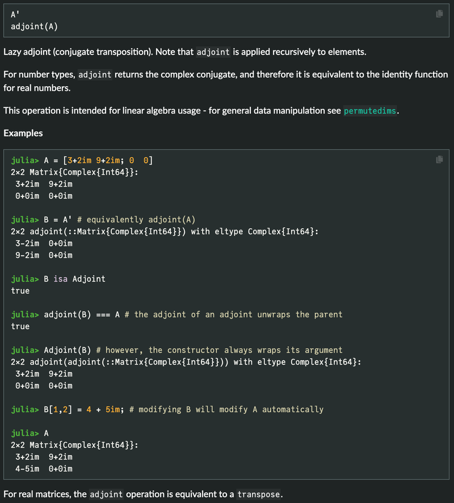Click the 'adjoint(B) === A' command line
This screenshot has height=503, width=454.
click(176, 315)
